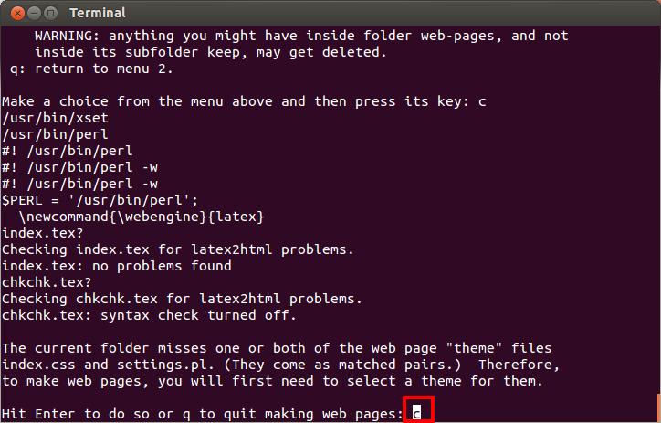Click the 'WARNING:' text line
The height and width of the screenshot is (423, 661).
coord(301,36)
